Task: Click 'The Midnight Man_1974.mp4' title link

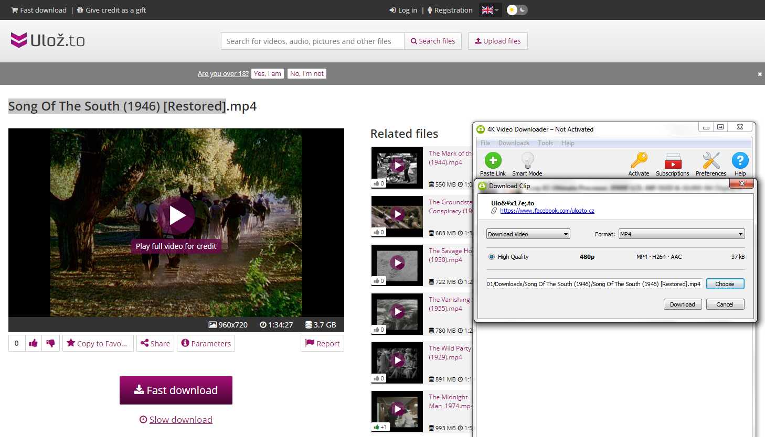Action: click(450, 401)
